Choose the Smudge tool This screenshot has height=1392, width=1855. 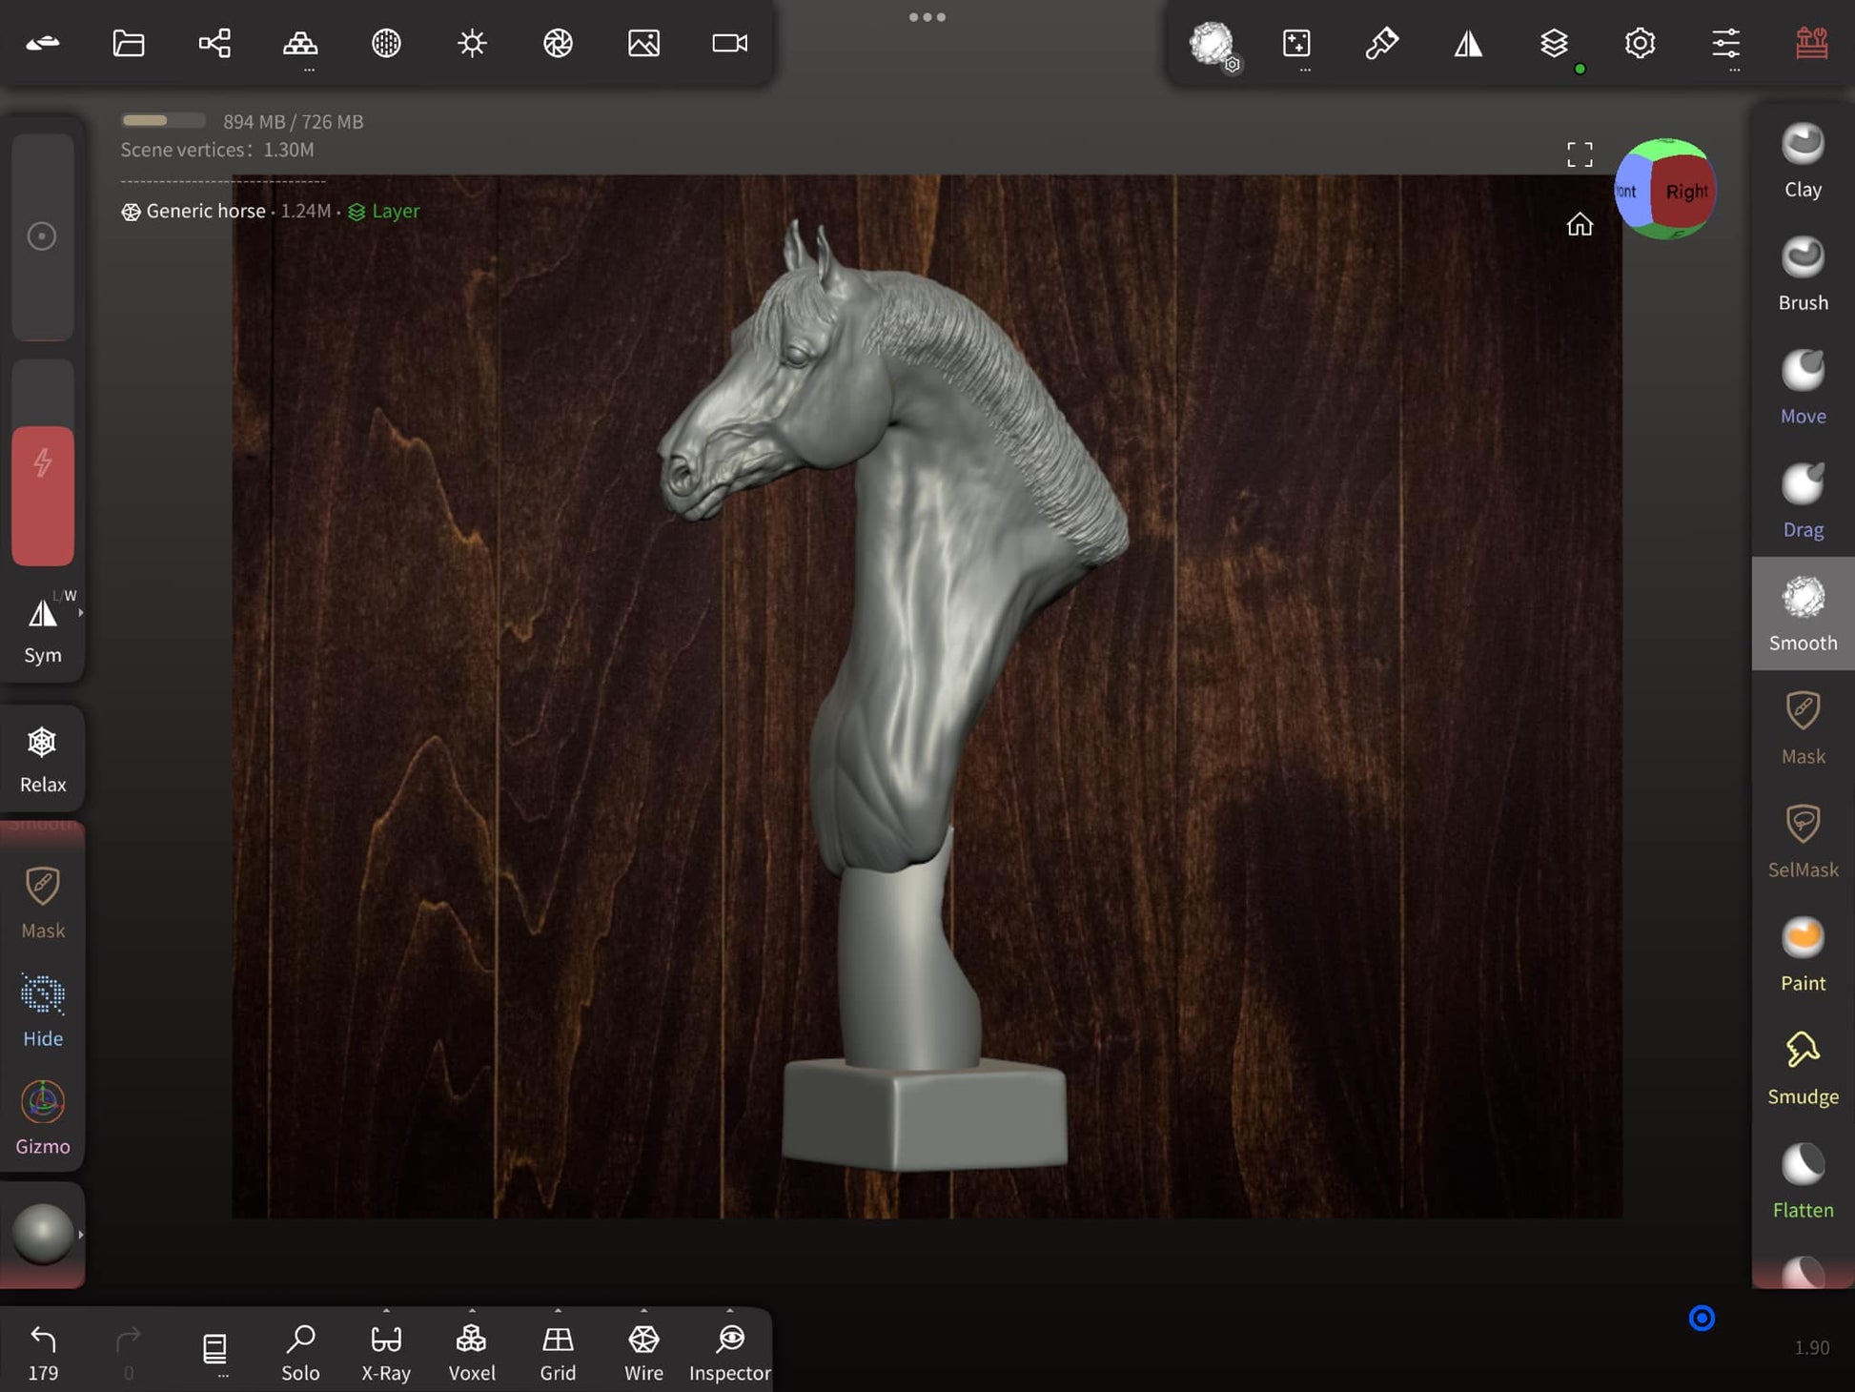point(1802,1069)
